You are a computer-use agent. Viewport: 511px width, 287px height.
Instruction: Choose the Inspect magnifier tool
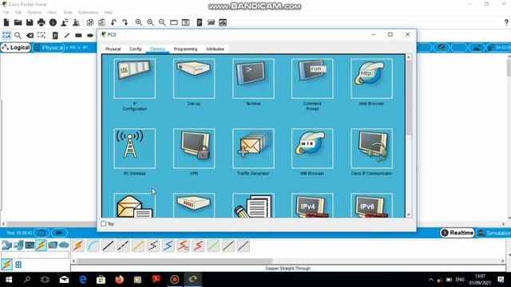click(x=18, y=35)
